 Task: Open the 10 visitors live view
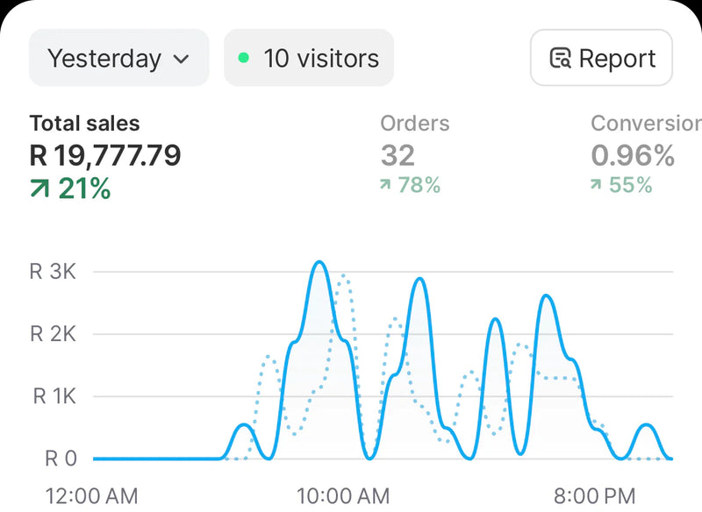click(x=309, y=59)
